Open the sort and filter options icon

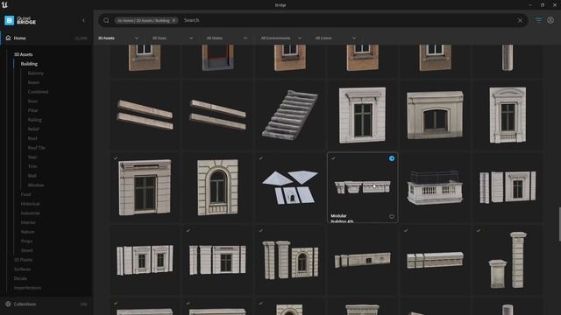(538, 20)
